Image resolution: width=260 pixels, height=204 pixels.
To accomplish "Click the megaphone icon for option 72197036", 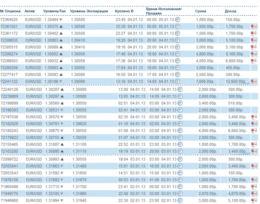I will click(254, 117).
